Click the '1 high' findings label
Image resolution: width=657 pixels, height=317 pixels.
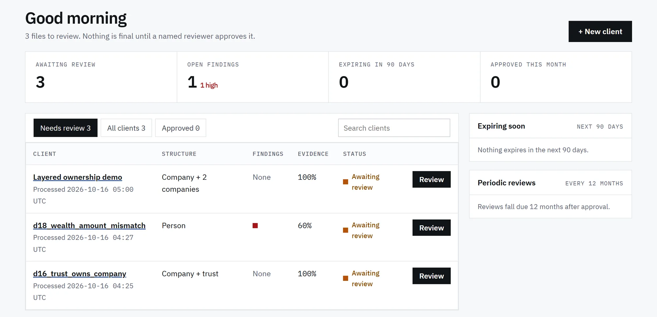click(209, 85)
